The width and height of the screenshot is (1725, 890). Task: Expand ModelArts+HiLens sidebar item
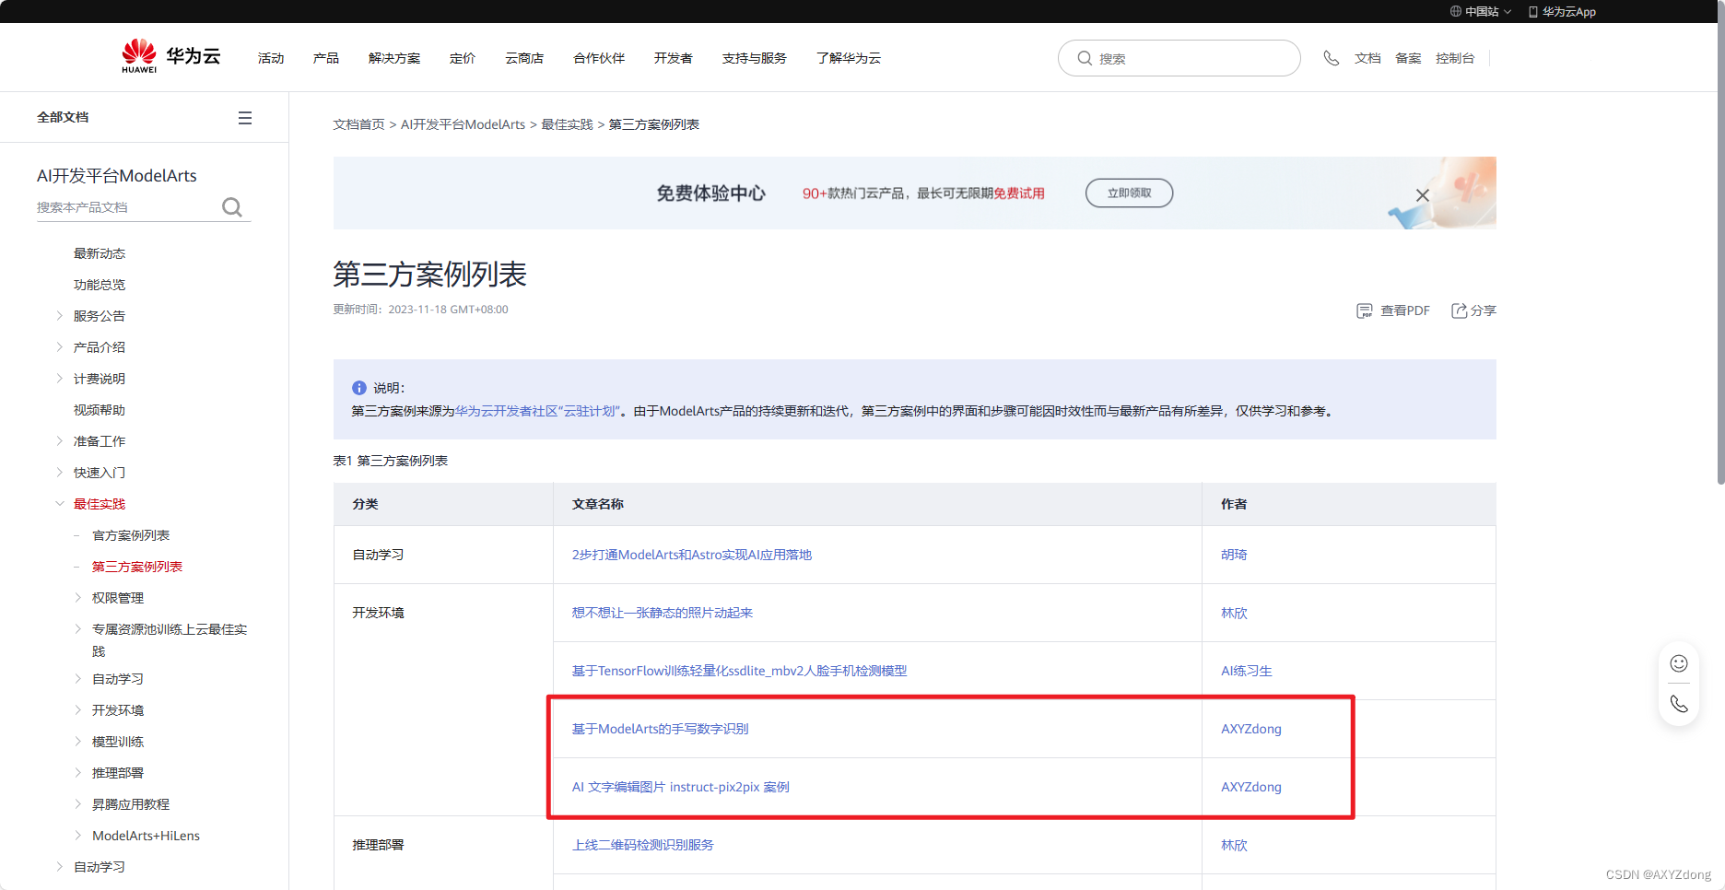[78, 836]
